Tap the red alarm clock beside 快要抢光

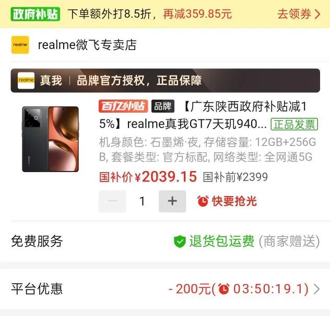point(203,201)
